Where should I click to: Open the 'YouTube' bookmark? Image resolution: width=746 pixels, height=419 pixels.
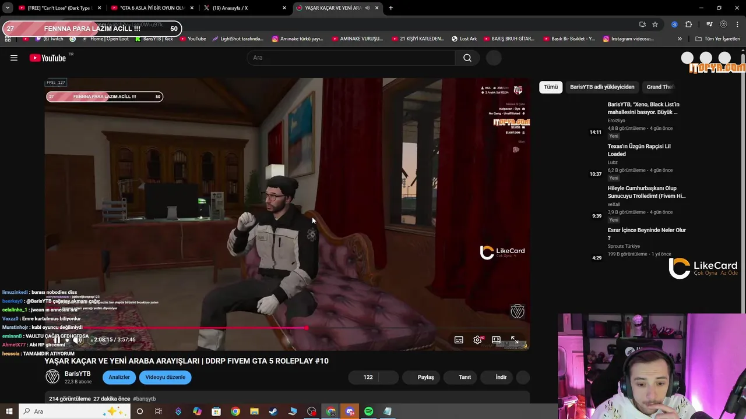(192, 39)
